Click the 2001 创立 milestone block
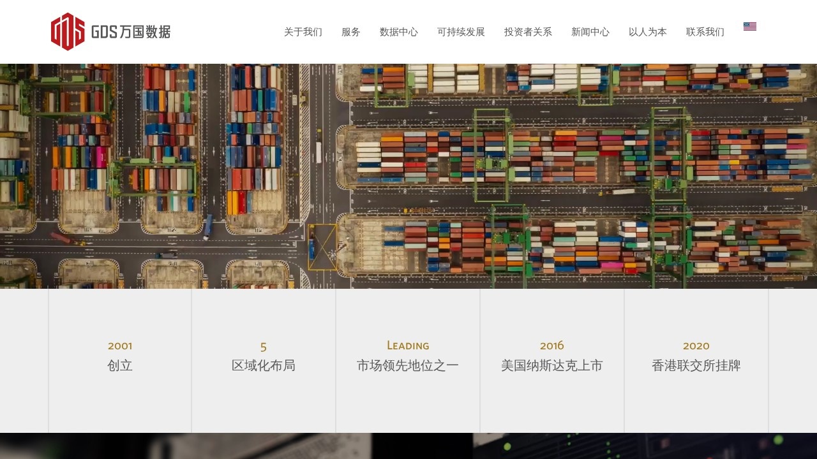Screen dimensions: 817x459 119,357
